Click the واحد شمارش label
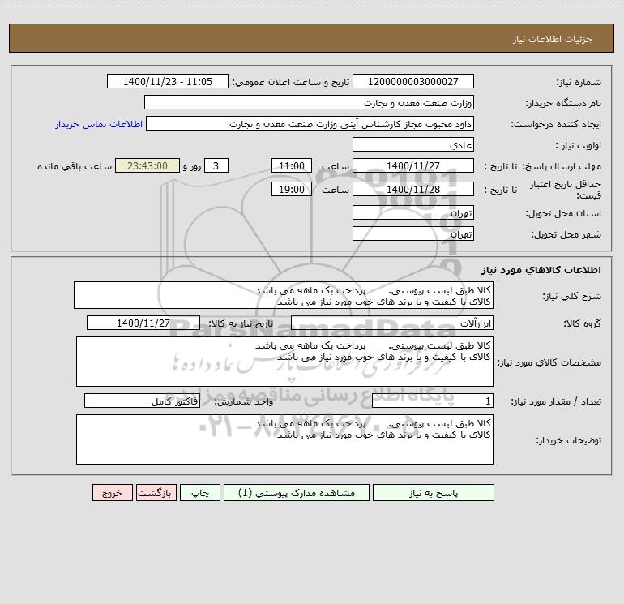The height and width of the screenshot is (604, 624). click(x=244, y=401)
